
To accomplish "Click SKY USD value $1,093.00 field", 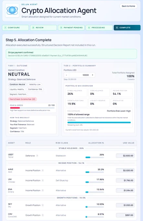I will pos(125,205).
